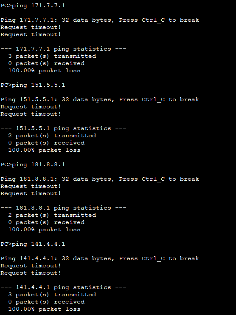Click '0 packet(s) received' under 181.8.8.1 statistics
The width and height of the screenshot is (236, 315).
pos(46,223)
